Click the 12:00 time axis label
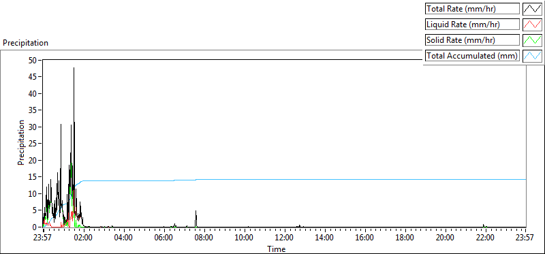The width and height of the screenshot is (545, 254). click(x=285, y=238)
